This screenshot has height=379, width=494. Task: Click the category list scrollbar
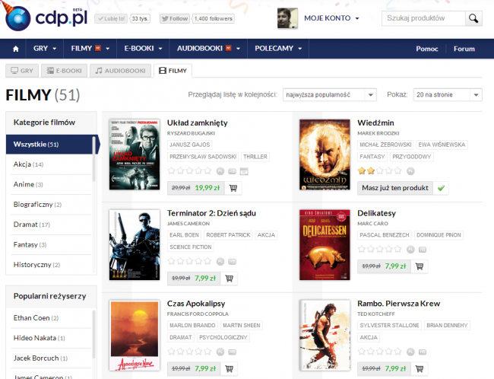(93, 159)
